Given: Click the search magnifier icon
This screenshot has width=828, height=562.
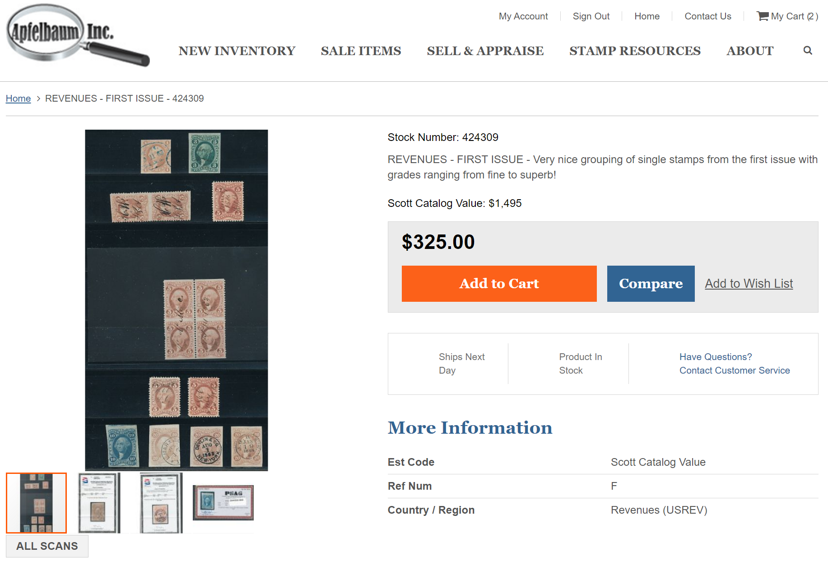Looking at the screenshot, I should 808,51.
